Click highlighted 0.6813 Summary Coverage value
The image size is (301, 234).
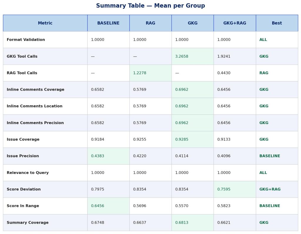coord(182,223)
